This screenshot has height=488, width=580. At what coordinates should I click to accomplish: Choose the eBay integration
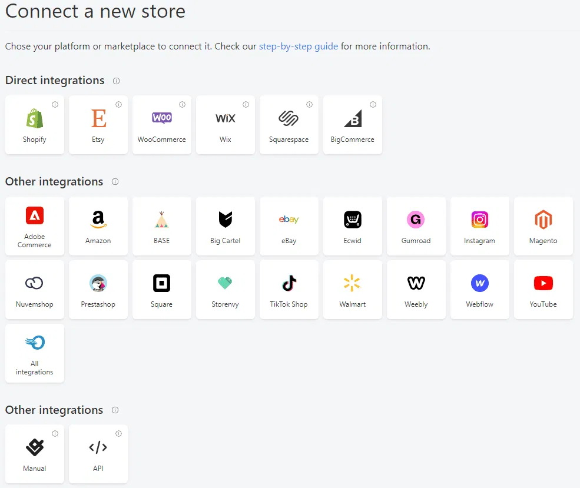tap(289, 226)
